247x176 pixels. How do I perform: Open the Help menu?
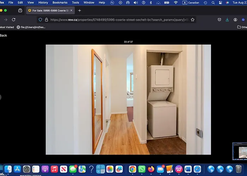point(102,2)
